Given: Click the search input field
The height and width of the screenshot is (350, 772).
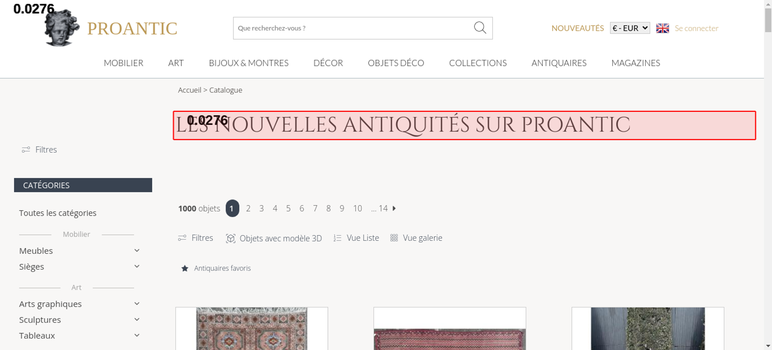Looking at the screenshot, I should point(353,28).
